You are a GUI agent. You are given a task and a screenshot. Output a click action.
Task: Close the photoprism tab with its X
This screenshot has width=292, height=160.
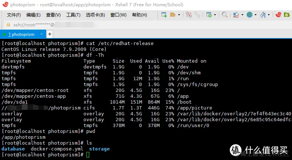tap(41, 34)
